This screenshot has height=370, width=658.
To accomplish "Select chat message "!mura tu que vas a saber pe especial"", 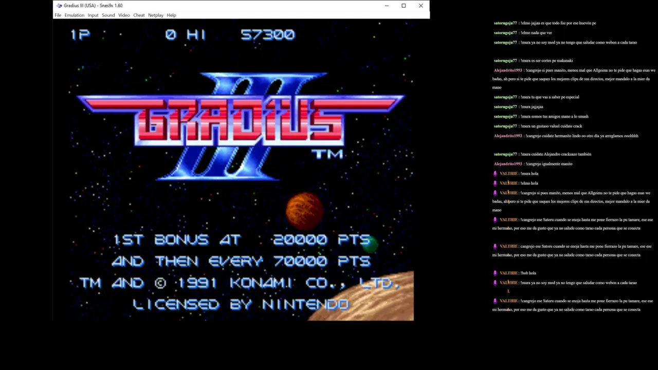I will tap(549, 97).
